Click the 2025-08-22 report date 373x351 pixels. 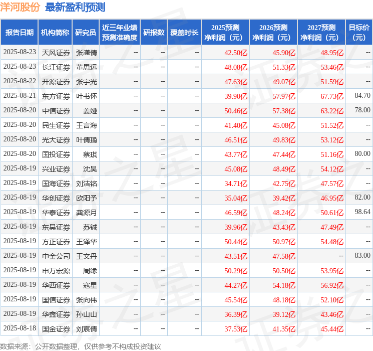(x=20, y=81)
